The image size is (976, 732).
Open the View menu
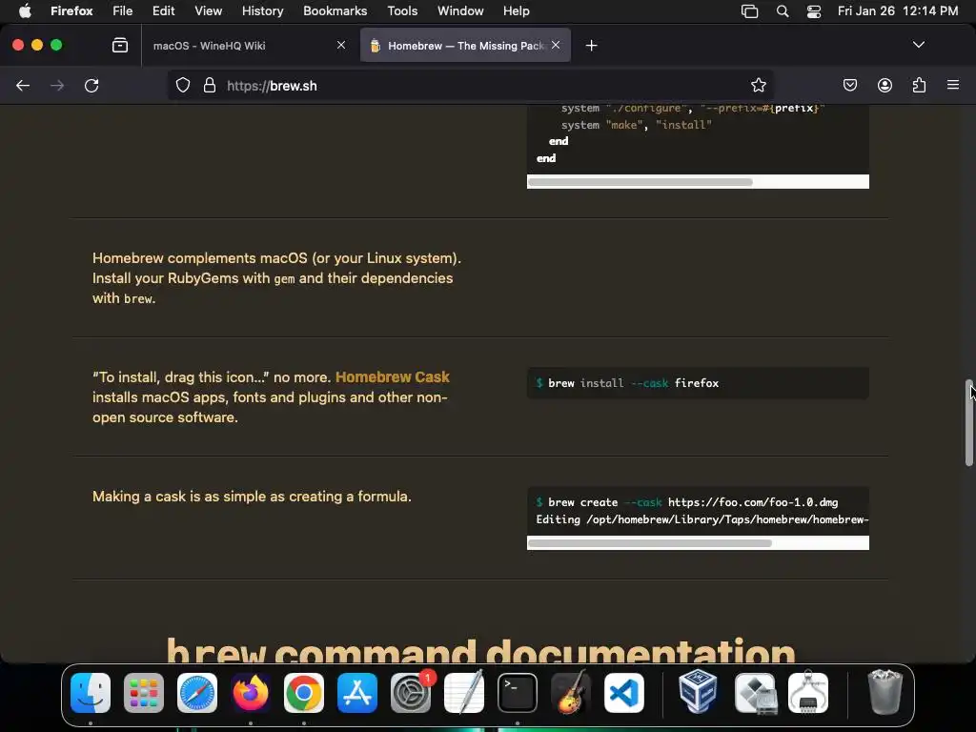[x=208, y=11]
